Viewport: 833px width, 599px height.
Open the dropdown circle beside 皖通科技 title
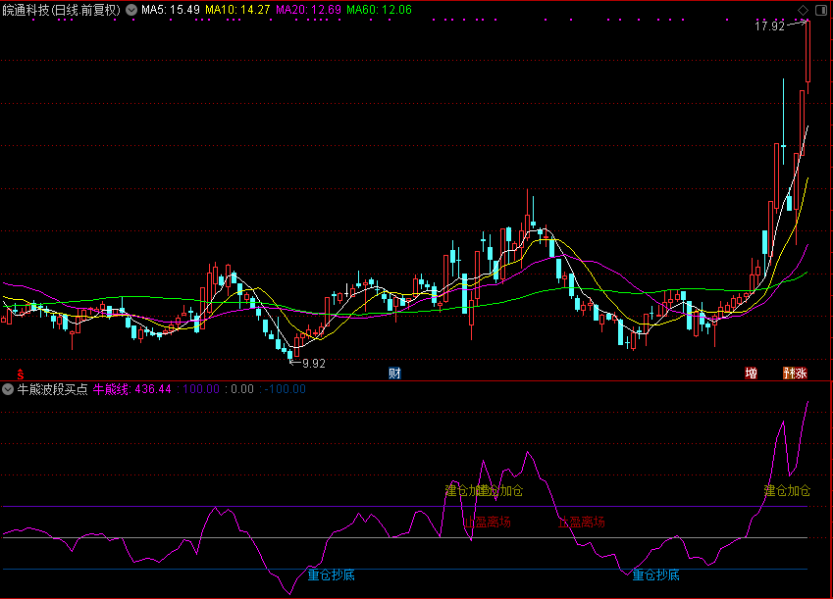131,10
